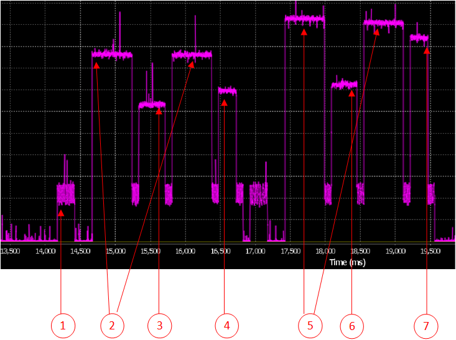The height and width of the screenshot is (340, 456).
Task: Select the 15,500 tick label
Action: click(x=151, y=251)
